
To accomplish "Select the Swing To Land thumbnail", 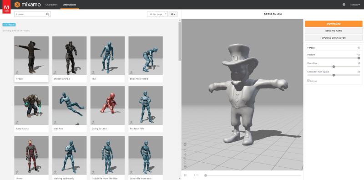I will point(107,106).
